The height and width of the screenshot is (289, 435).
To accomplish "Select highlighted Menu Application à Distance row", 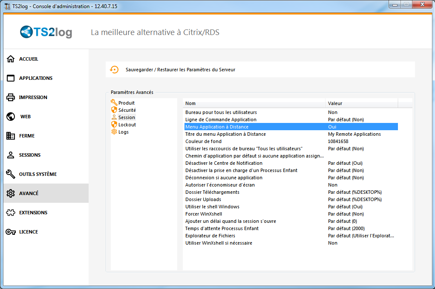I will tap(291, 127).
